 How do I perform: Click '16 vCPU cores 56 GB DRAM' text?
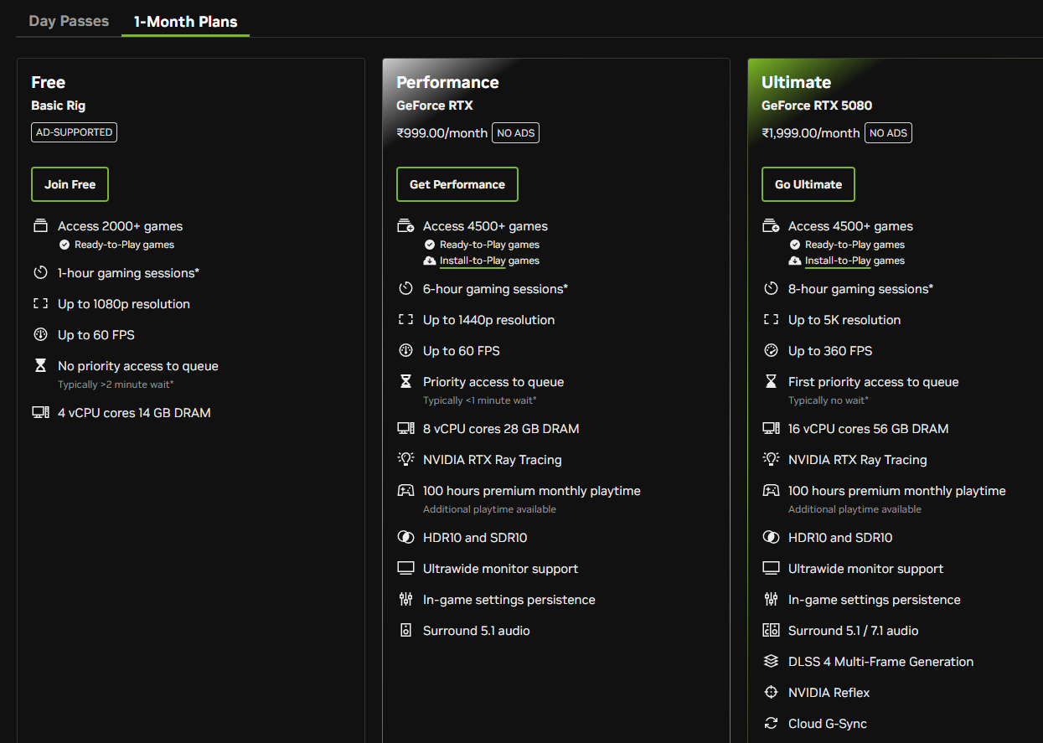[868, 429]
